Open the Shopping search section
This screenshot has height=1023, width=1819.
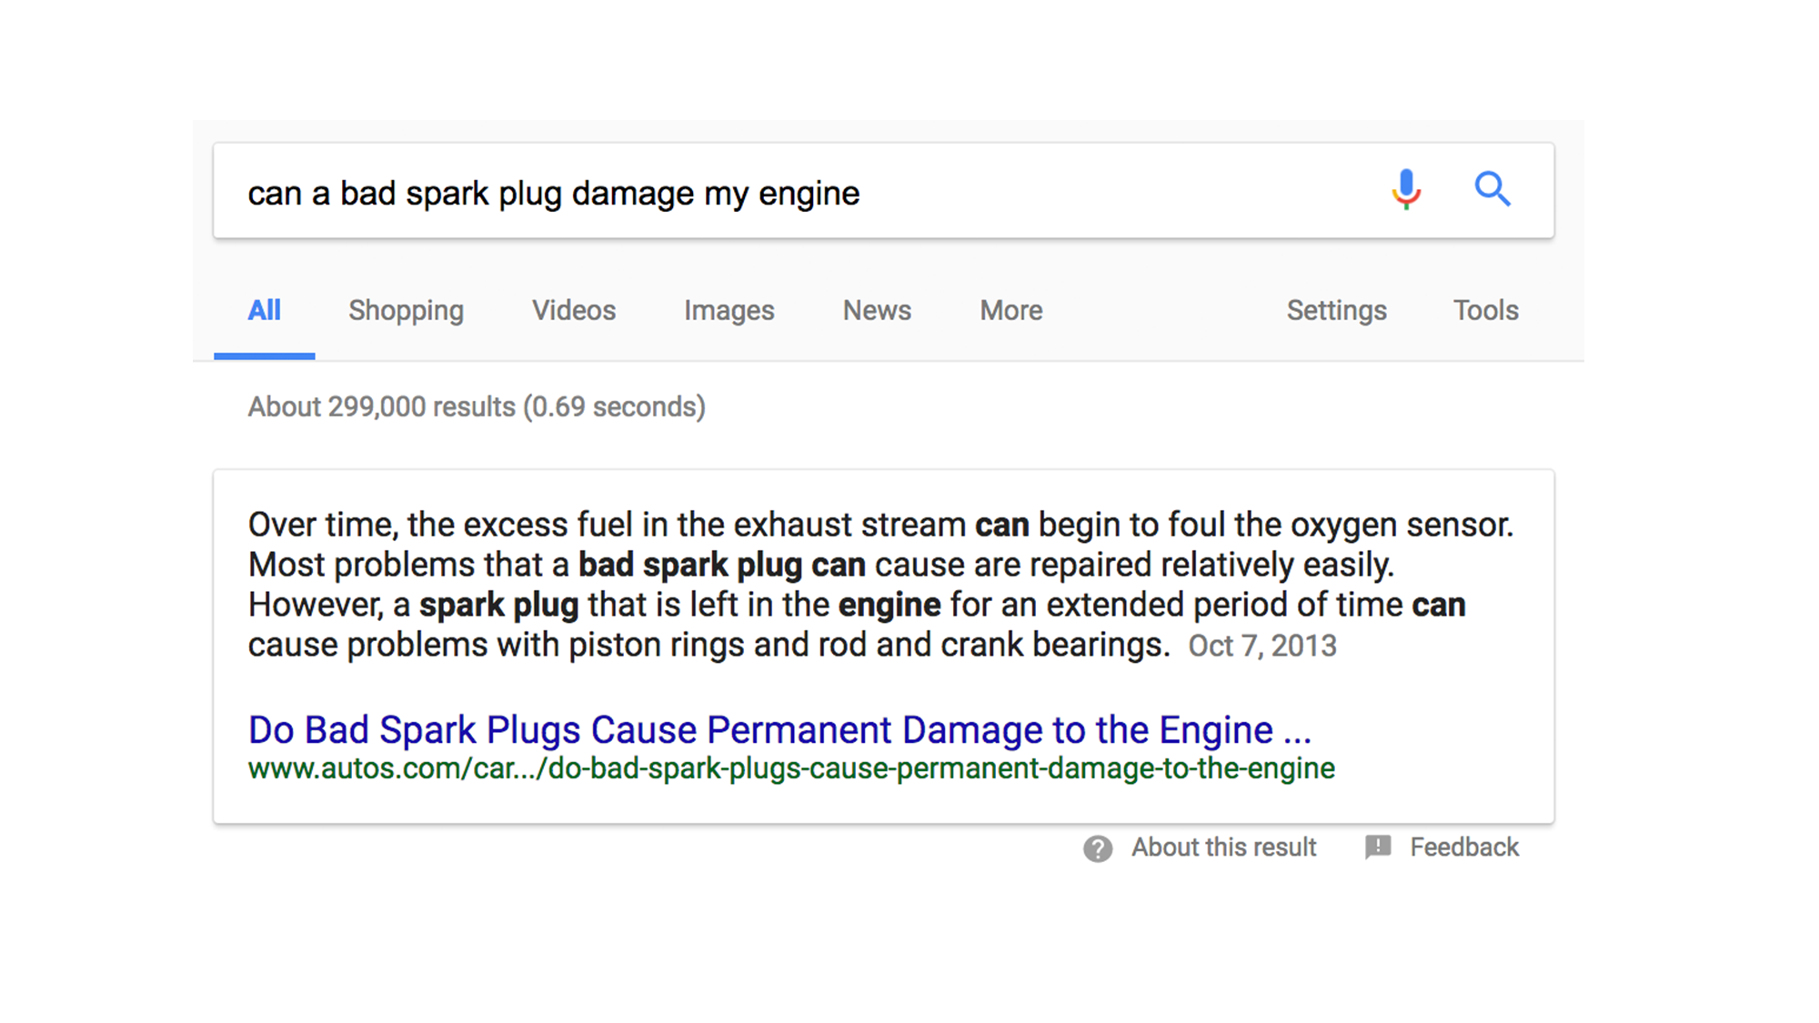pyautogui.click(x=406, y=310)
